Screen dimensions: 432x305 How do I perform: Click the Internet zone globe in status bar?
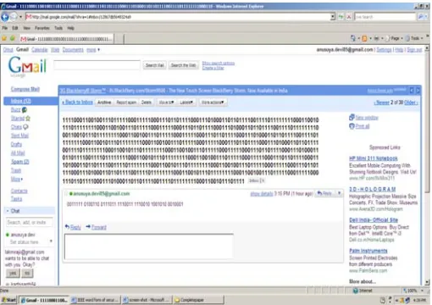[x=356, y=291]
